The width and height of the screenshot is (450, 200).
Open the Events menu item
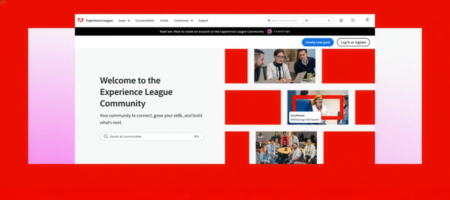point(164,21)
